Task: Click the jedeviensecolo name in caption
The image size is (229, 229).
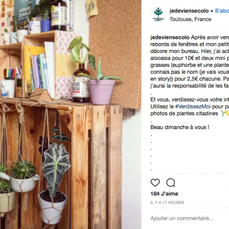Action: pos(170,38)
